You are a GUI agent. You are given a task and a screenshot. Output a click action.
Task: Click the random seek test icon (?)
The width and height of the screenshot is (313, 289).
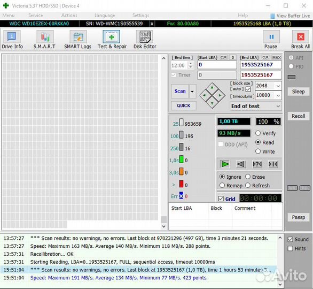pos(257,164)
